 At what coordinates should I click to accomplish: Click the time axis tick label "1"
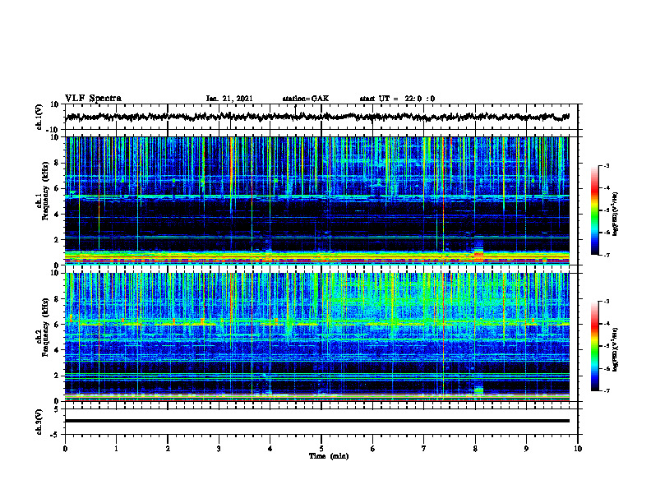116,449
